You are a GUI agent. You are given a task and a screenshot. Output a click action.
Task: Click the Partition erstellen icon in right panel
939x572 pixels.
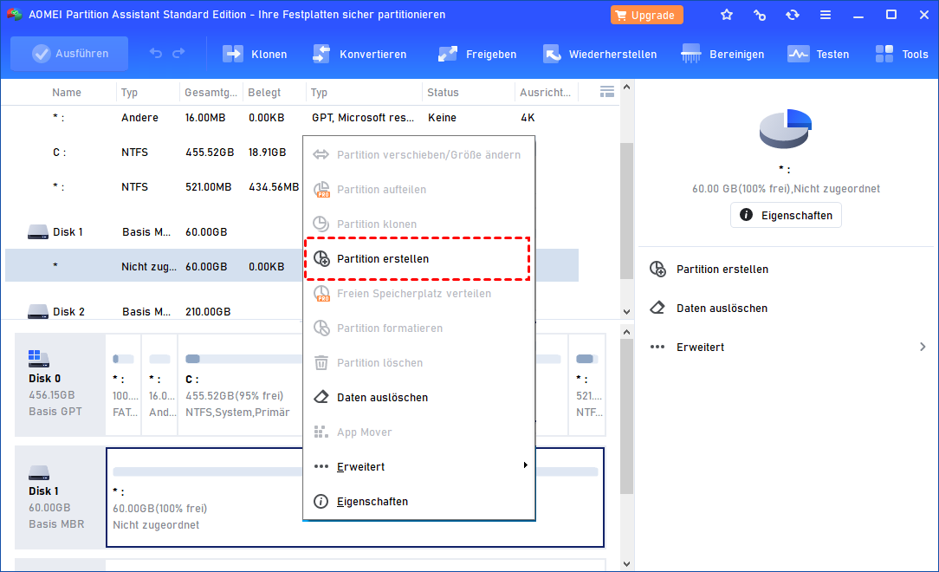(x=657, y=269)
